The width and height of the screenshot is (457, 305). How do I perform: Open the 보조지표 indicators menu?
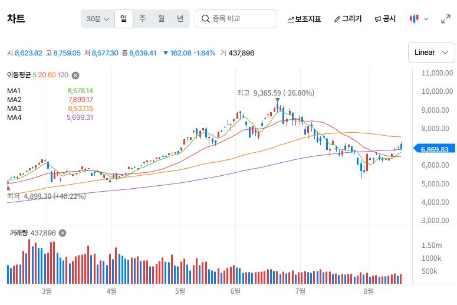pos(304,19)
